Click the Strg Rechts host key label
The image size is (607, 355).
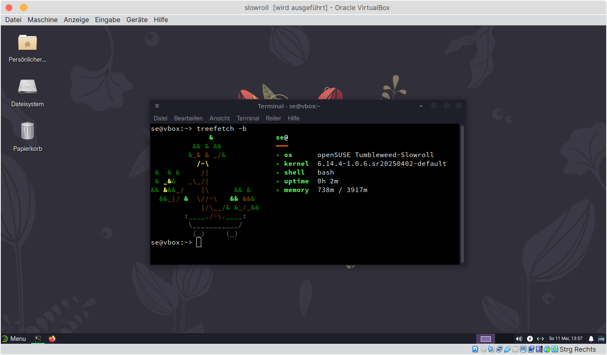pos(577,349)
